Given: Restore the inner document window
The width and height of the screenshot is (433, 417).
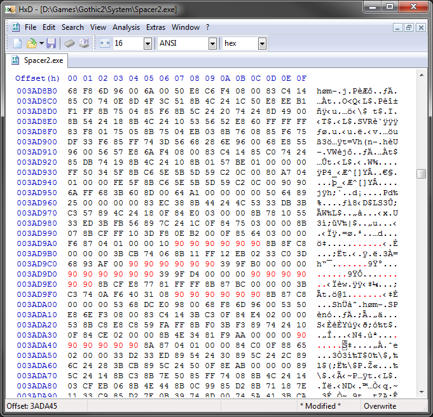Looking at the screenshot, I should pos(409,27).
